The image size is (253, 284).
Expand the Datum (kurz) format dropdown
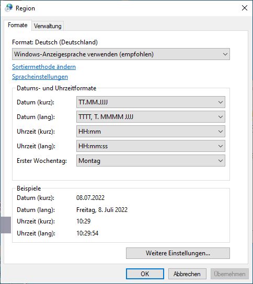click(151, 102)
